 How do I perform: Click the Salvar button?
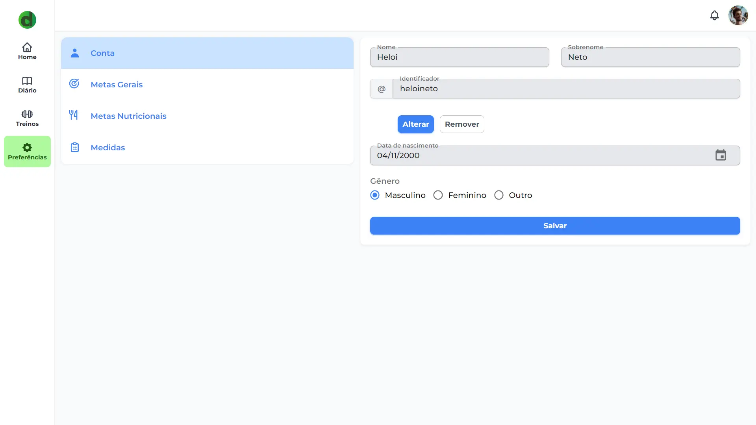555,226
